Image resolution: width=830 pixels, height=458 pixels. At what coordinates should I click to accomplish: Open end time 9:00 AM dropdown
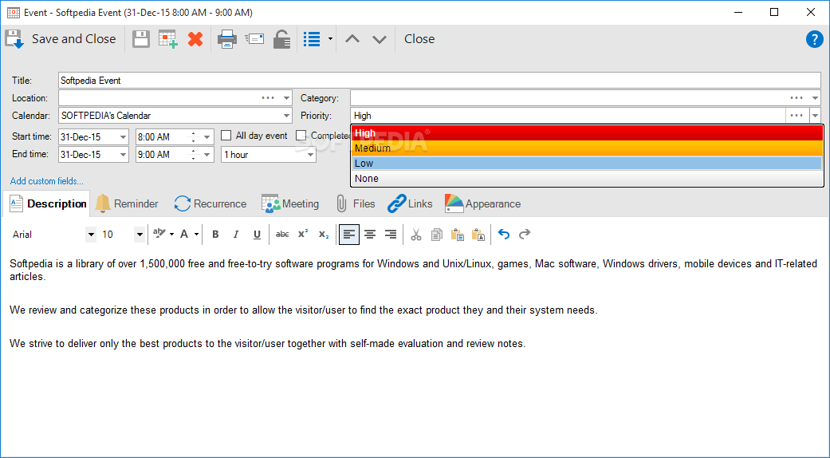(x=207, y=155)
